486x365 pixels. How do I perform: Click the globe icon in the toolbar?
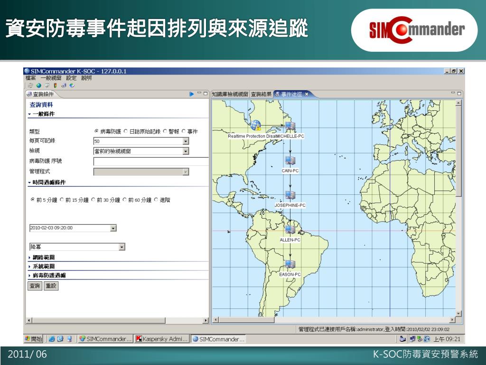[x=39, y=86]
